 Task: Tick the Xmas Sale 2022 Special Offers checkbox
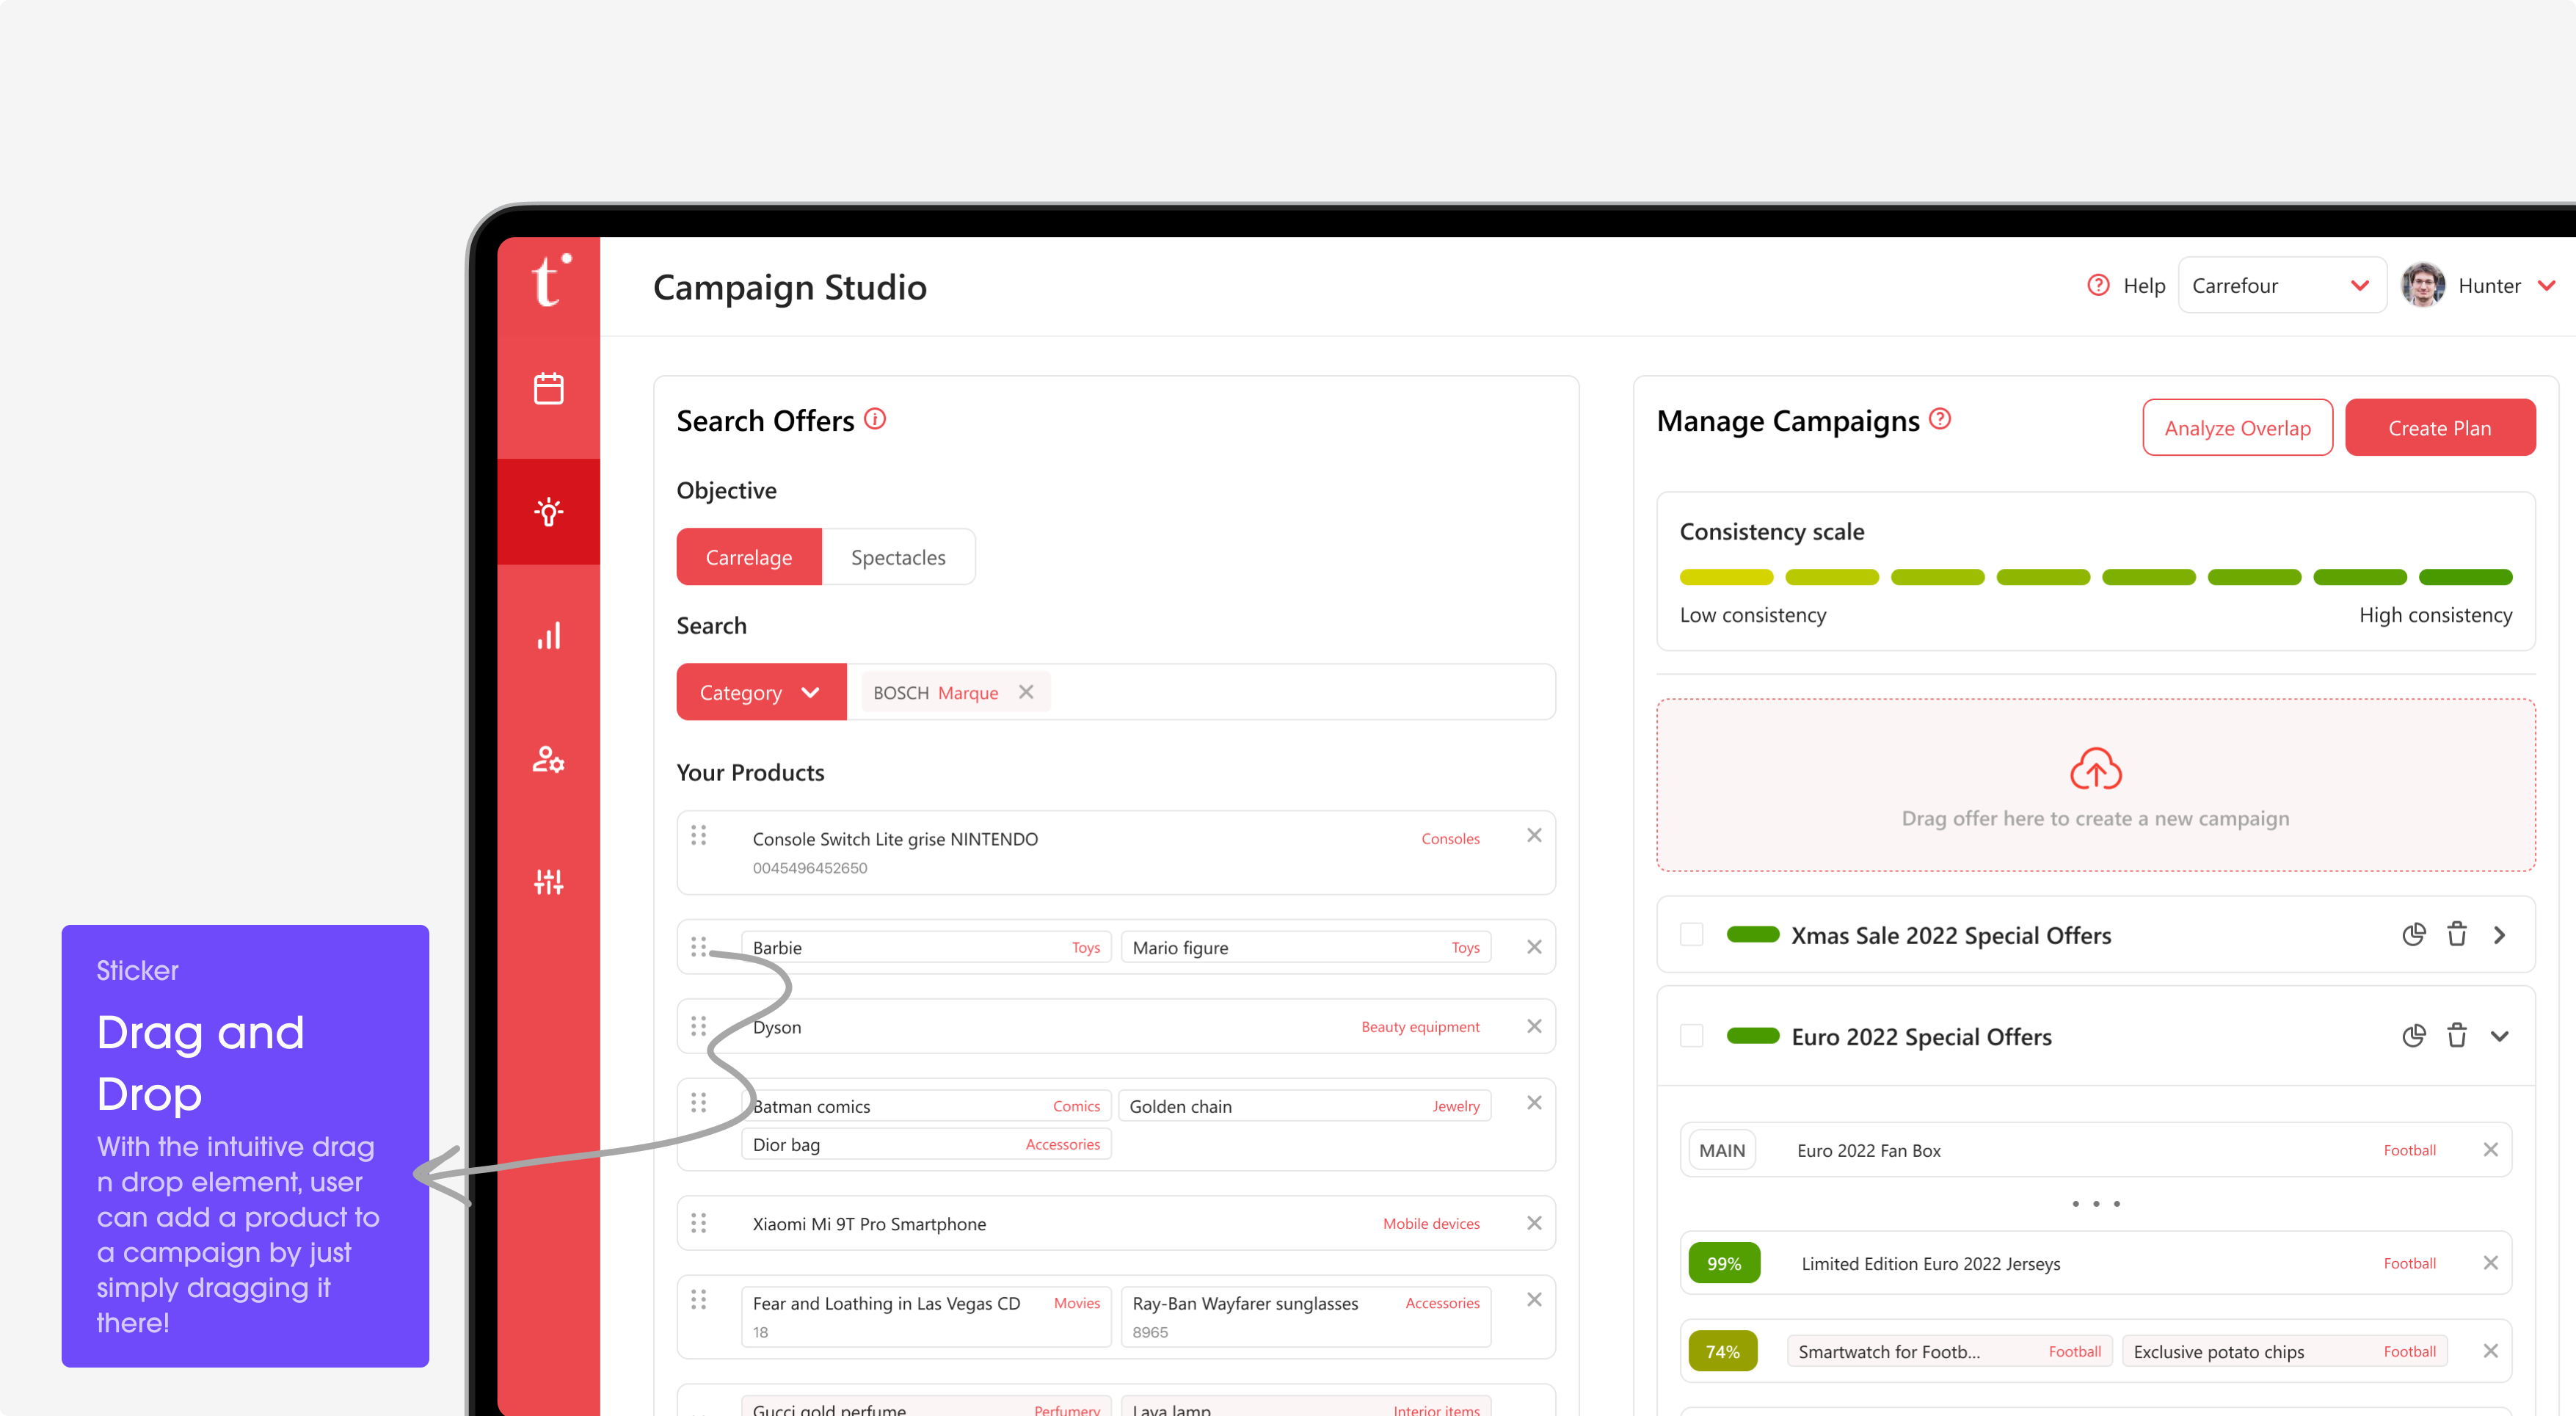pos(1691,934)
